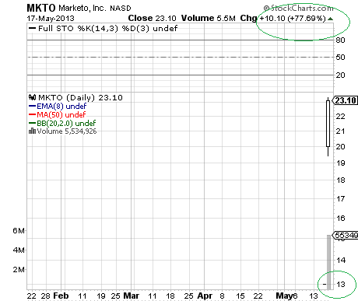The height and width of the screenshot is (301, 358).
Task: Click the Apr date axis label
Action: pyautogui.click(x=205, y=296)
